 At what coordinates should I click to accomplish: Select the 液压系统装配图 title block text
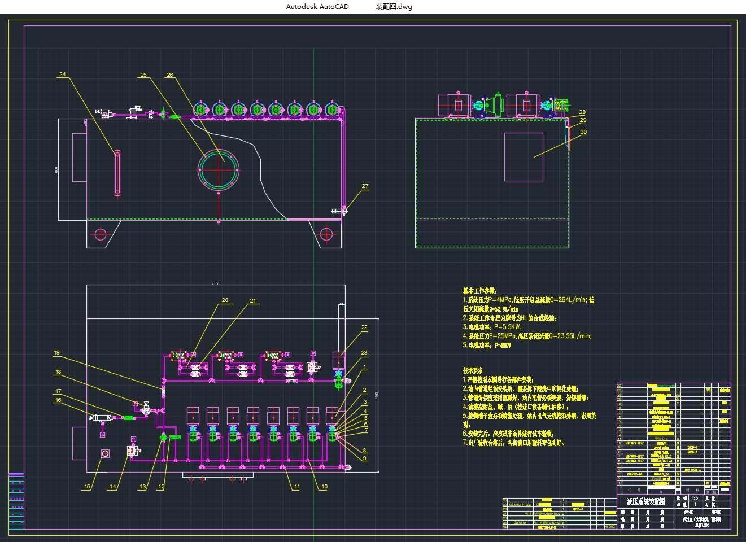646,501
